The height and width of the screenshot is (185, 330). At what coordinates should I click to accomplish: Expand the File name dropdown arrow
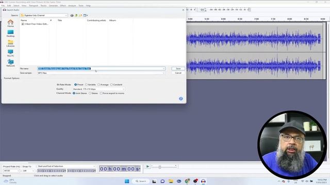pos(163,68)
